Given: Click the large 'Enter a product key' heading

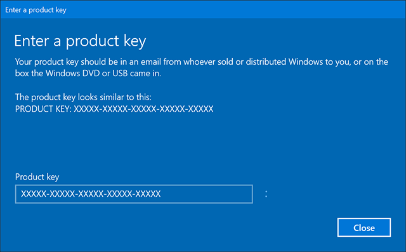Looking at the screenshot, I should pos(80,41).
